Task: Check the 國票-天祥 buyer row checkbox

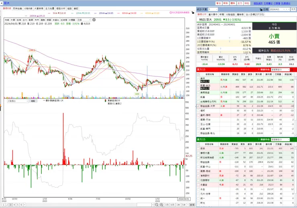Action: pos(198,120)
